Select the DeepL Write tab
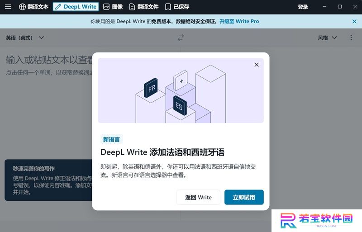Image resolution: width=362 pixels, height=232 pixels. click(76, 7)
